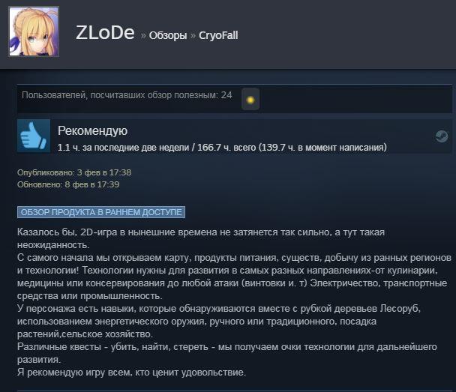The image size is (456, 392).
Task: Click the Опубликовано 3 фев date
Action: (x=74, y=172)
